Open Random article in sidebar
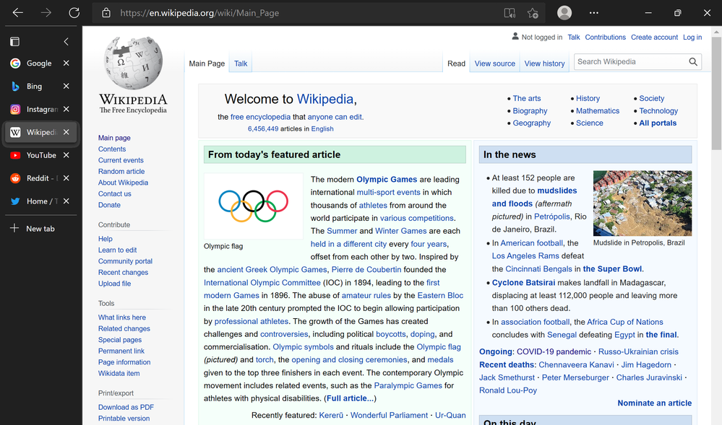The image size is (722, 425). click(x=121, y=171)
